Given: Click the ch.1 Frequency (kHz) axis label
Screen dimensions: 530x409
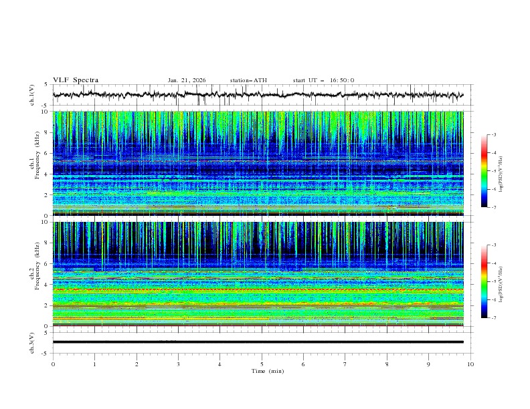Looking at the screenshot, I should pyautogui.click(x=35, y=154).
